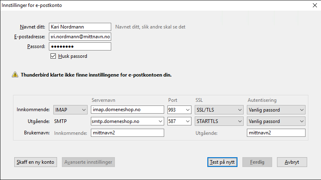Expand the outgoing port 587 dropdown
The image size is (321, 180).
coord(187,121)
